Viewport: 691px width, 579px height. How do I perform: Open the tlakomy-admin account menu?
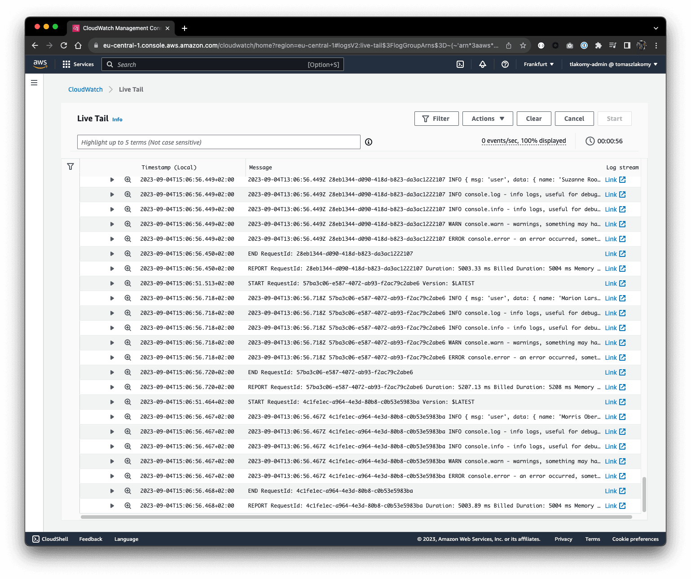613,64
